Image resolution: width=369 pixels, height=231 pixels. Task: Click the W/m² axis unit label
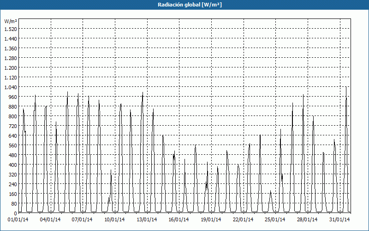click(x=11, y=21)
